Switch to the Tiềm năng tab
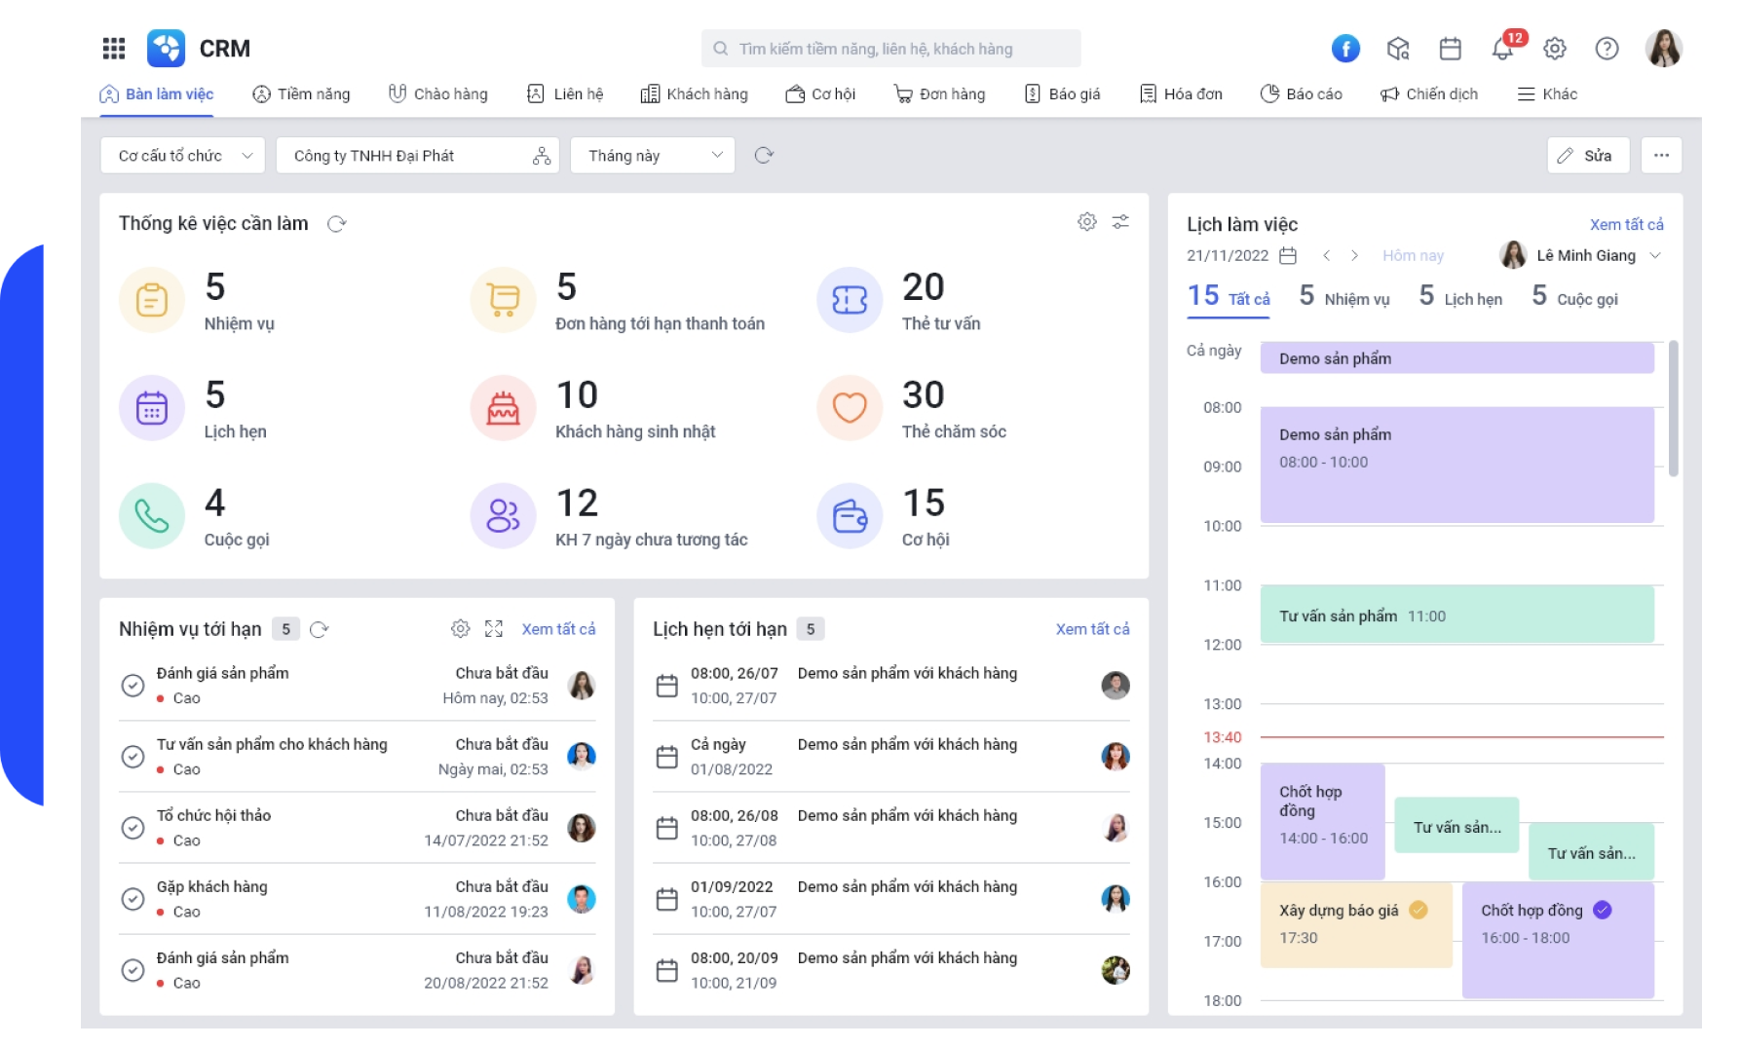 [301, 94]
